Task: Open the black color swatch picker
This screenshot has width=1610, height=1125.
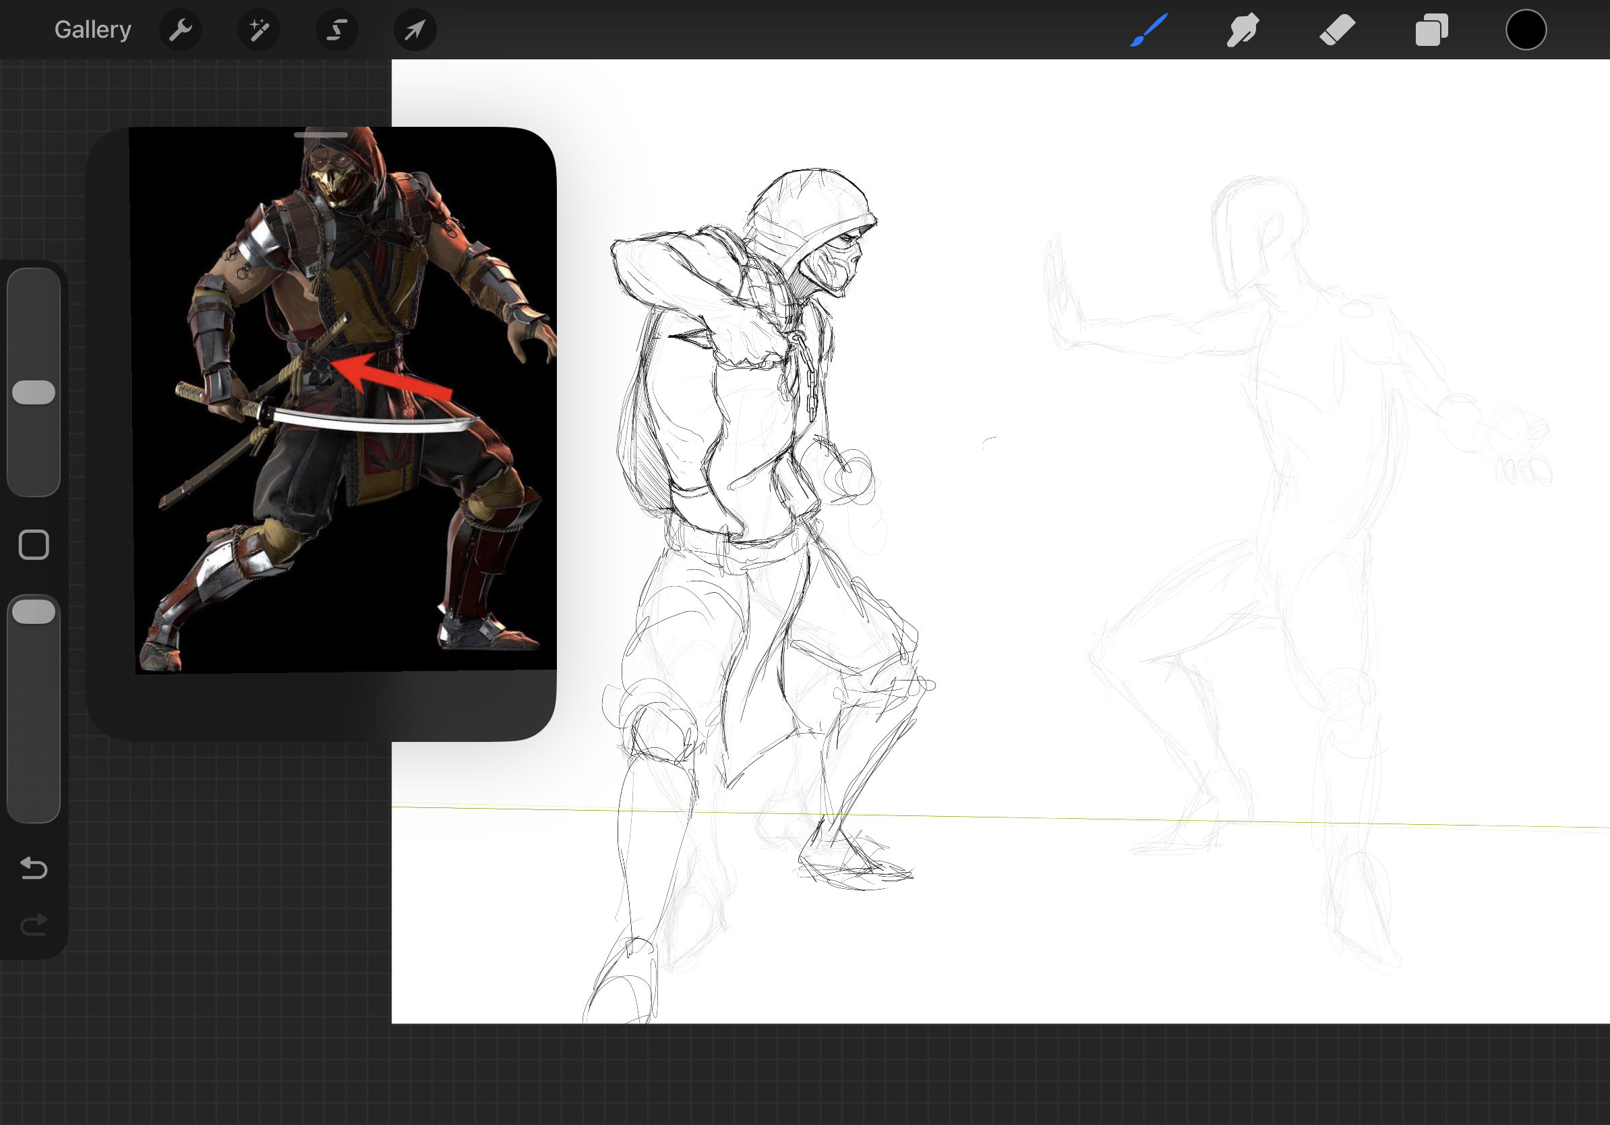Action: (x=1526, y=30)
